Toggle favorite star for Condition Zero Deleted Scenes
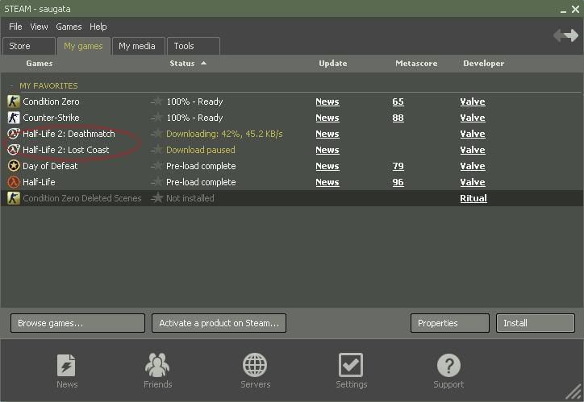Image resolution: width=584 pixels, height=402 pixels. click(x=158, y=197)
